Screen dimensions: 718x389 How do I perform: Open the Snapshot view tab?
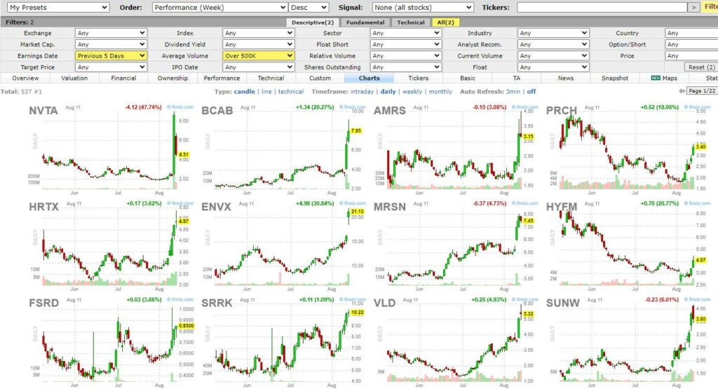pyautogui.click(x=614, y=79)
